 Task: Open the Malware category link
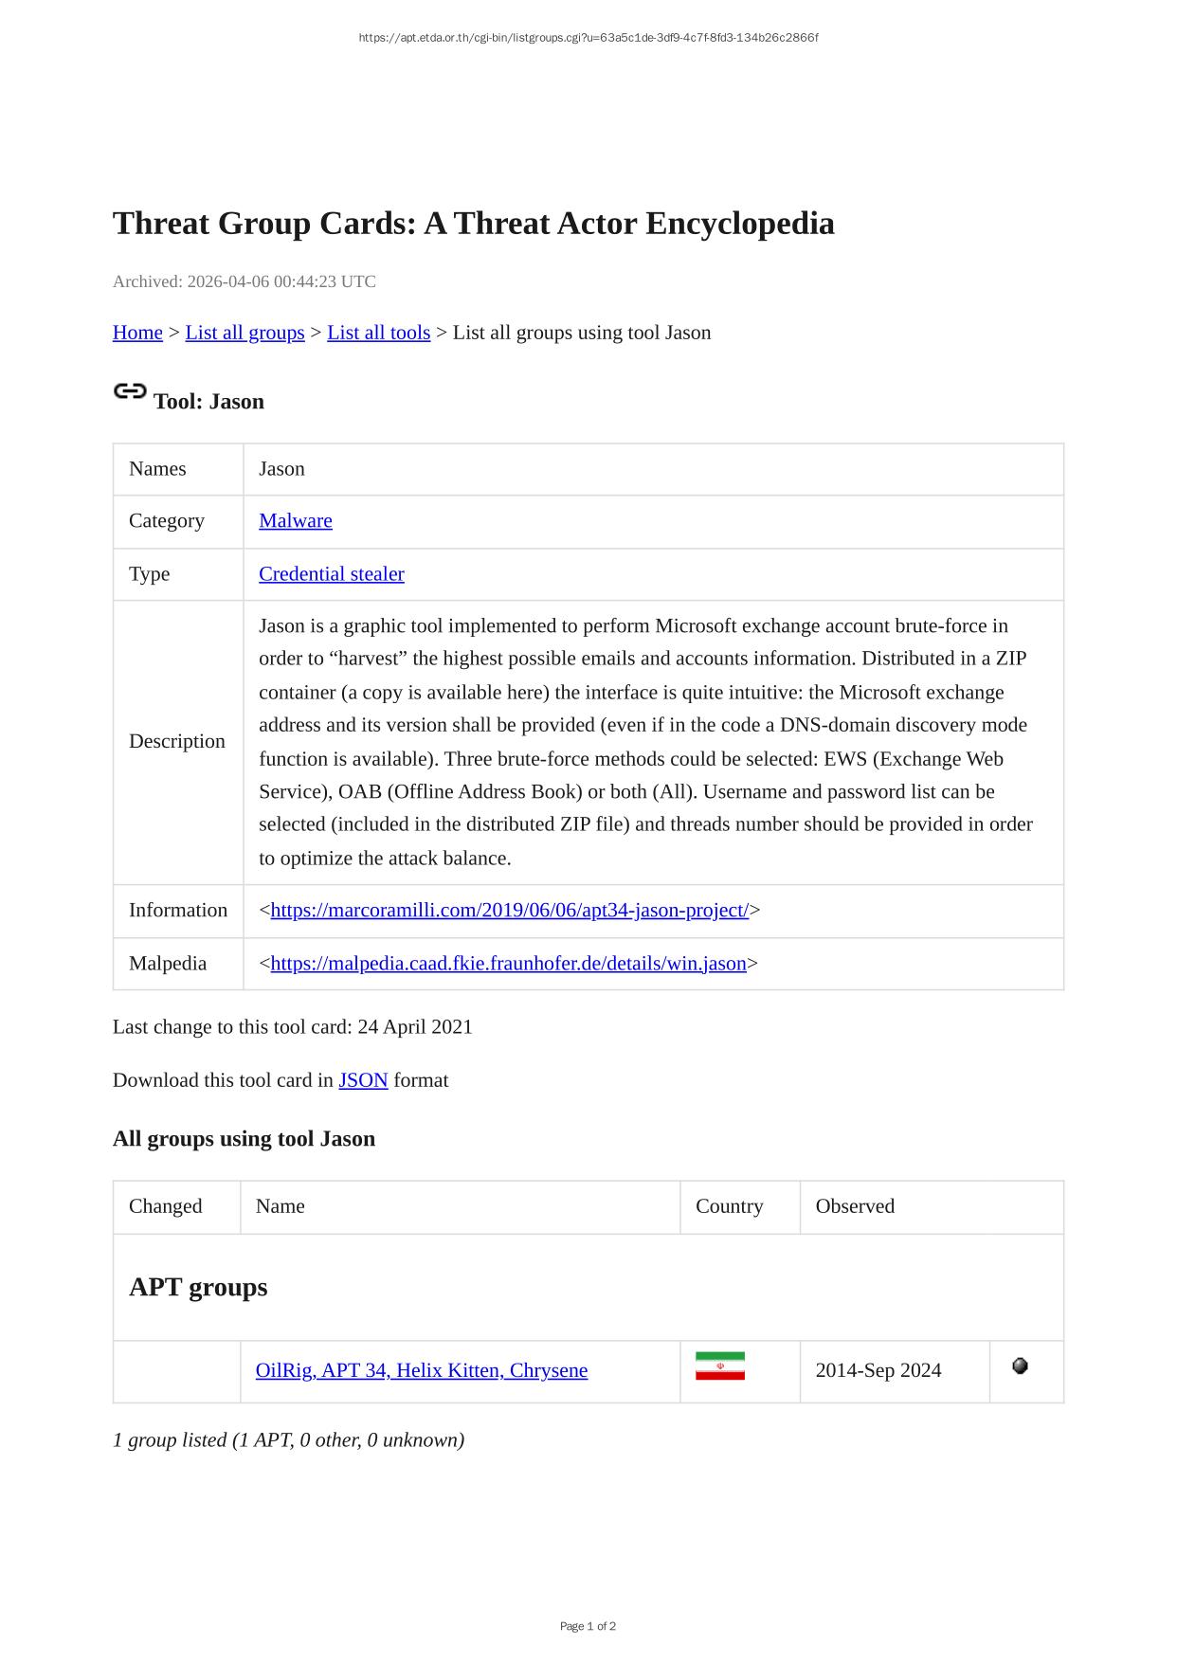pyautogui.click(x=296, y=520)
